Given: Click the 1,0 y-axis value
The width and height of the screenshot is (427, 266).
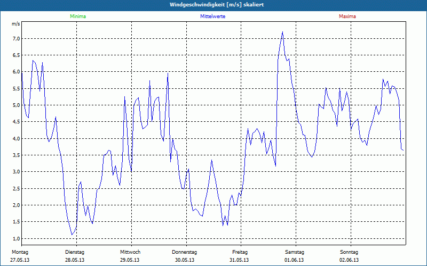Looking at the screenshot, I should tap(17, 238).
